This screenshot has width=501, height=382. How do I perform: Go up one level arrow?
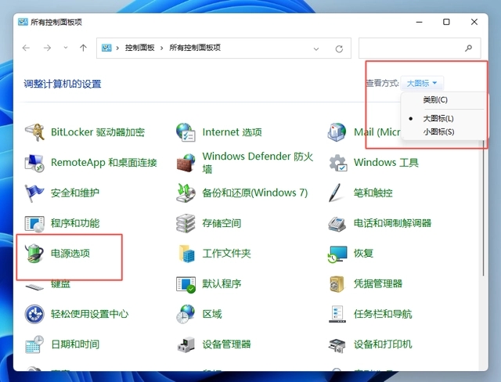coord(83,48)
